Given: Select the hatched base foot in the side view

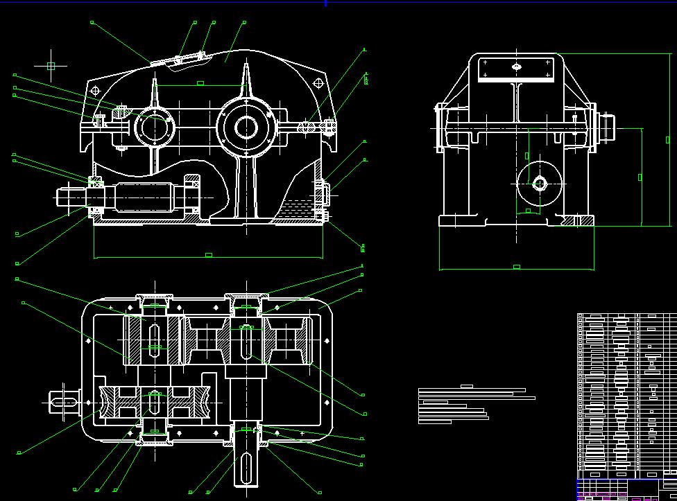Looking at the screenshot, I should point(578,221).
